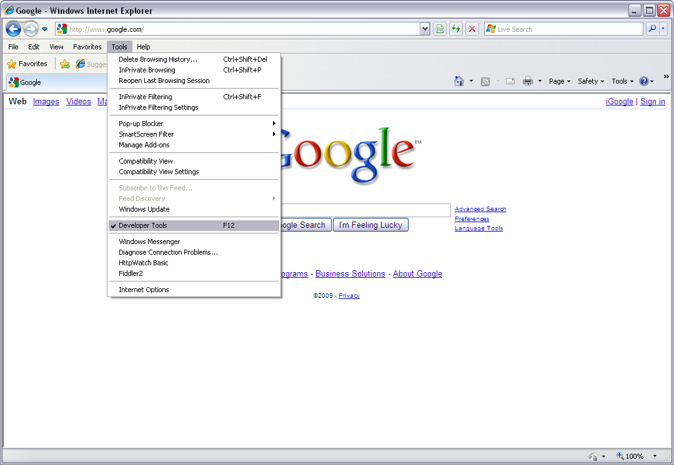Open the About Google link
The image size is (674, 465).
click(417, 274)
